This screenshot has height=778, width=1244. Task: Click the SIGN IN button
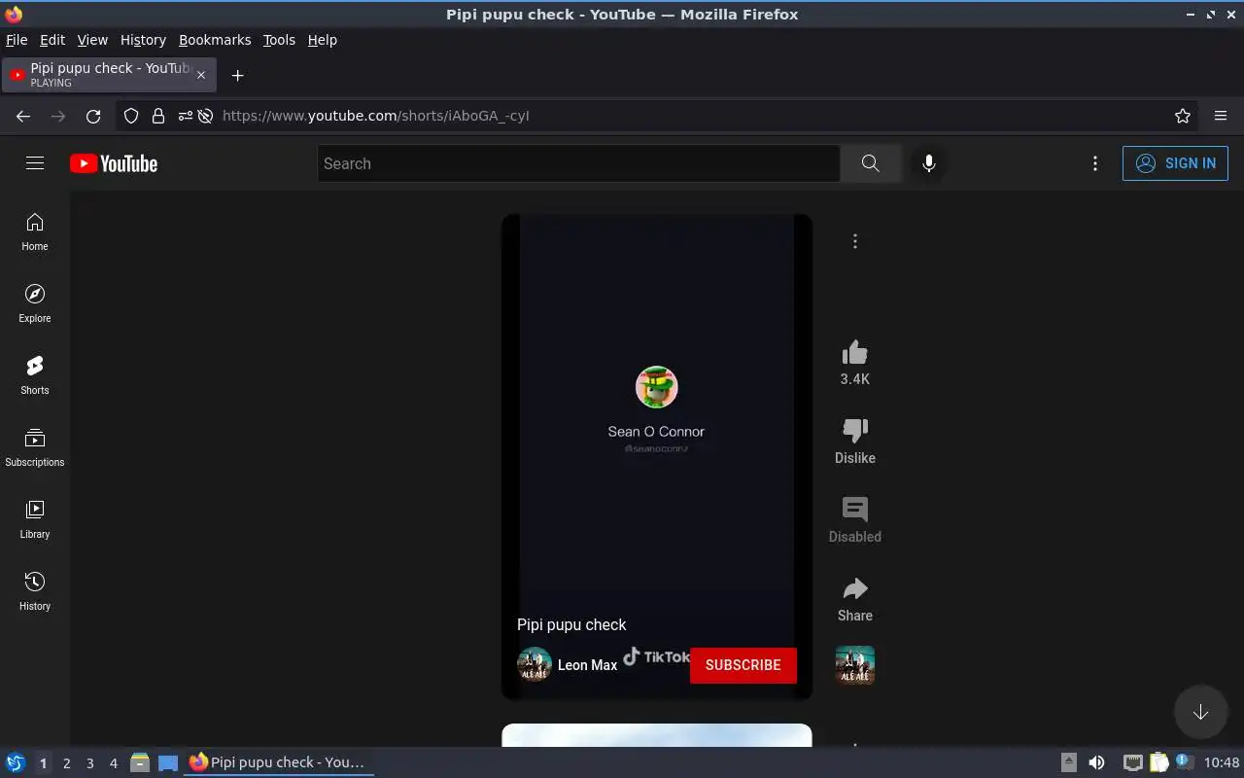click(1175, 163)
